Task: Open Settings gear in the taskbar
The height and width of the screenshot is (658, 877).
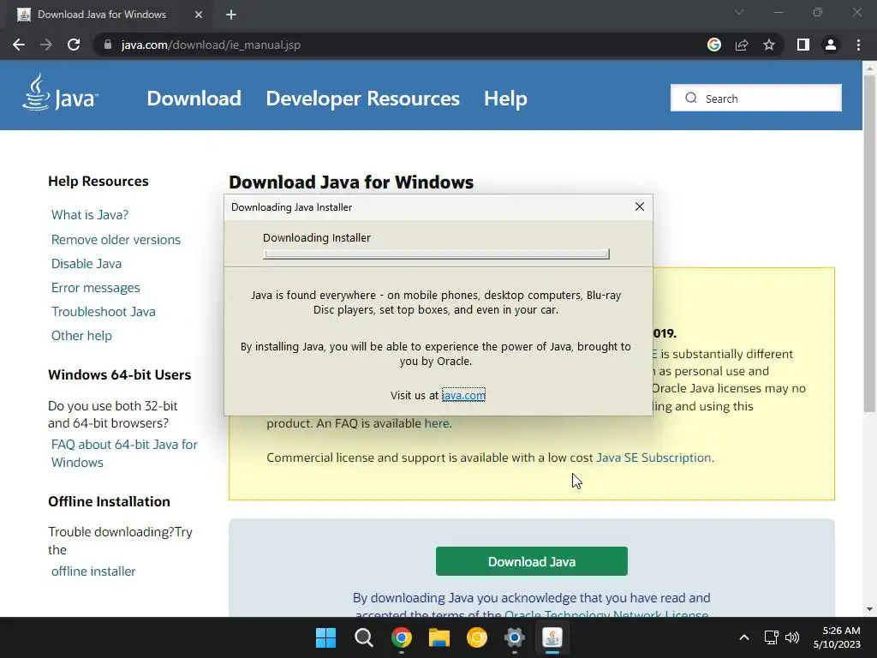Action: pyautogui.click(x=515, y=637)
